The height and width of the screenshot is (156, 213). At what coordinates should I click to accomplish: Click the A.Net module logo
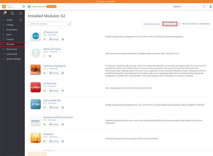pos(36,104)
